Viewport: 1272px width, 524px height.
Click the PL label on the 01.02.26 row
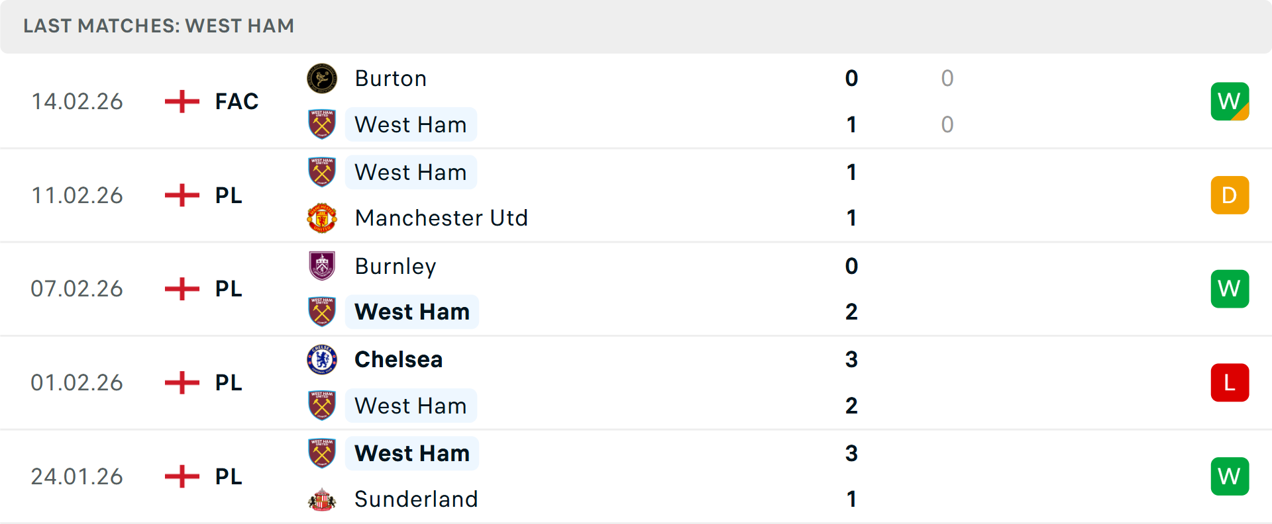[x=229, y=382]
